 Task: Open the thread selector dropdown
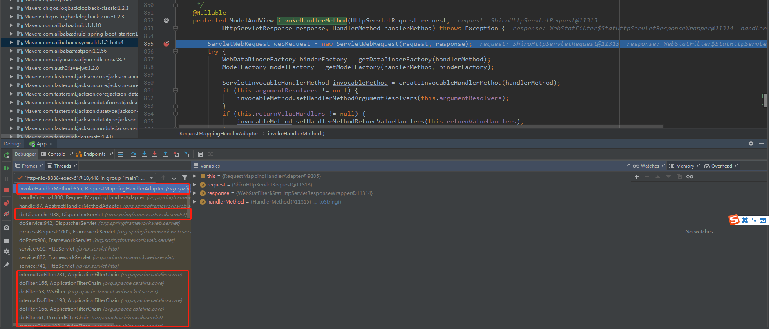(152, 178)
